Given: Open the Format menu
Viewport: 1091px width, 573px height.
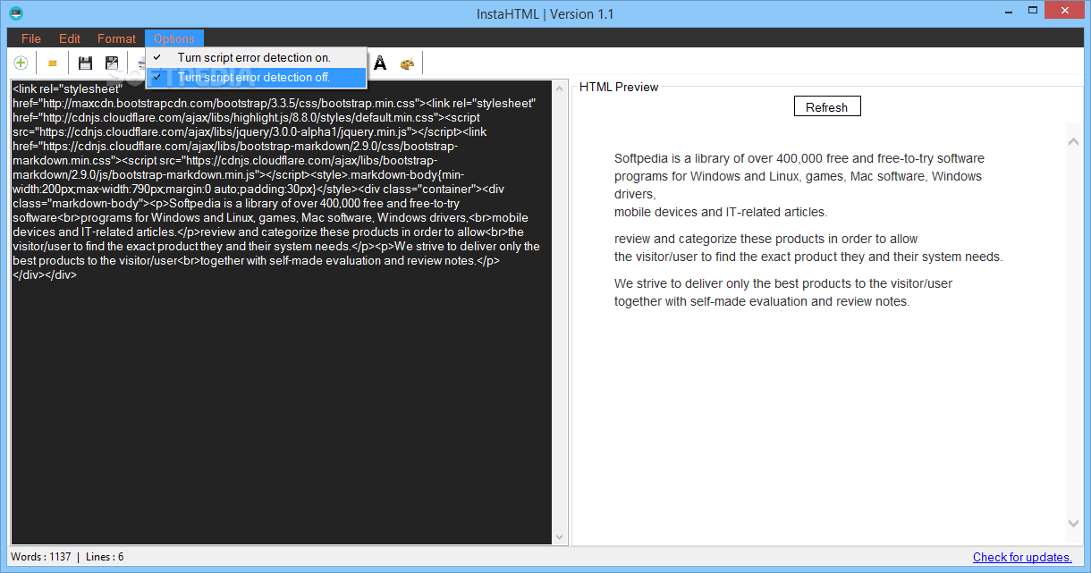Looking at the screenshot, I should tap(116, 38).
